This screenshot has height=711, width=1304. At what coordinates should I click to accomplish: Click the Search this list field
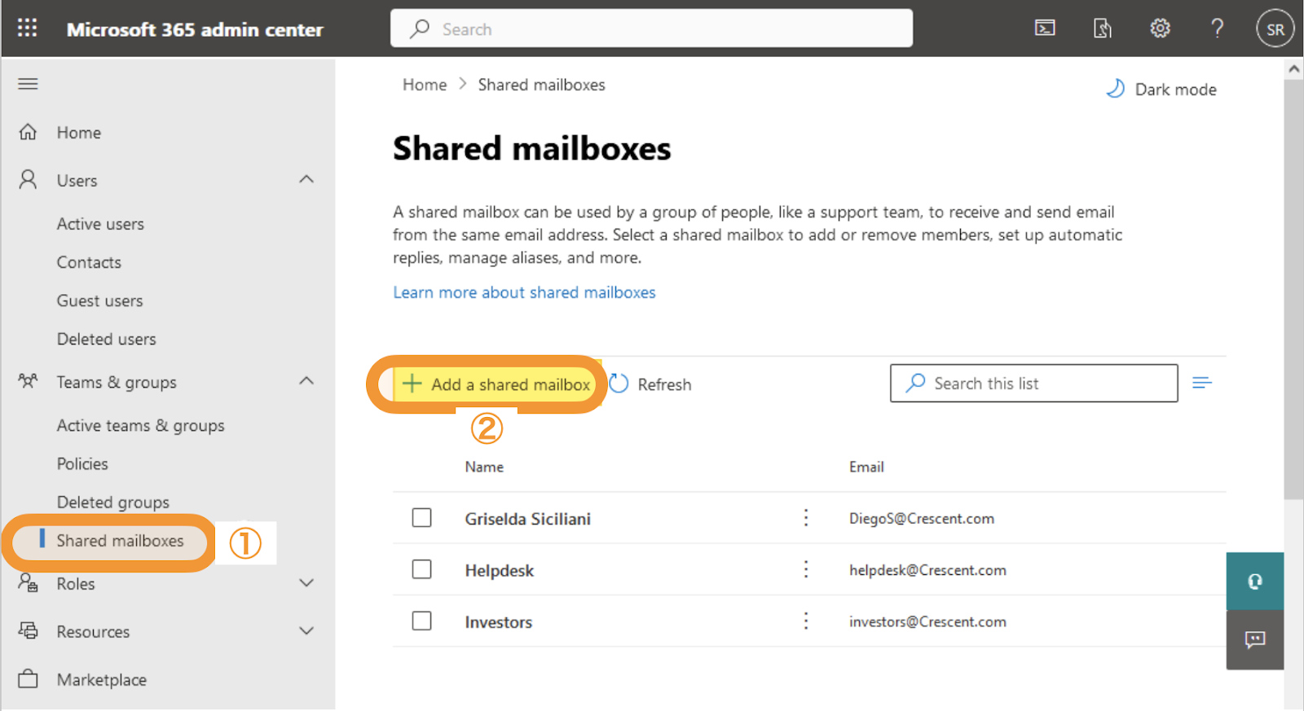(x=1033, y=383)
